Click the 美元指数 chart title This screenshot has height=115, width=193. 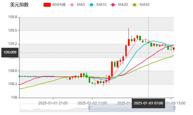point(19,5)
